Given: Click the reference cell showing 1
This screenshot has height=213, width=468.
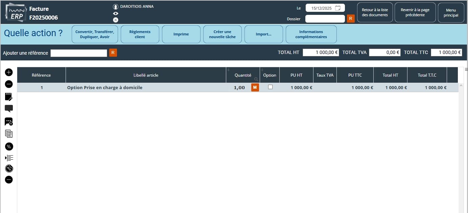Looking at the screenshot, I should (x=42, y=87).
